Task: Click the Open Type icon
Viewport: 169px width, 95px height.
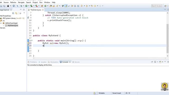Action: 51,6
